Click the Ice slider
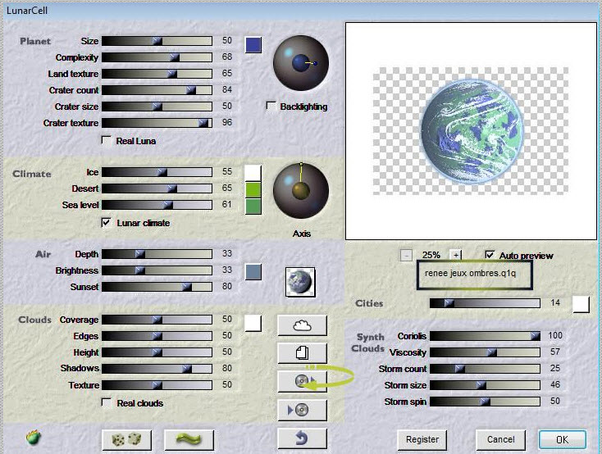Image resolution: width=602 pixels, height=454 pixels. click(157, 172)
